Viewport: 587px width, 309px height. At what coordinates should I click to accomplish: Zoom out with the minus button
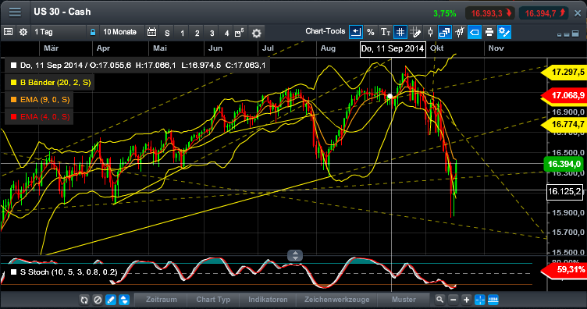[453, 300]
